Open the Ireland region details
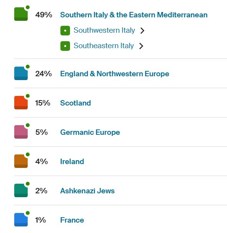This screenshot has width=227, height=233. (x=72, y=161)
